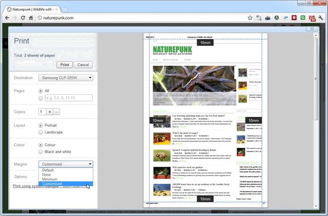
Task: Choose Minimum in the margins list
Action: (x=66, y=179)
